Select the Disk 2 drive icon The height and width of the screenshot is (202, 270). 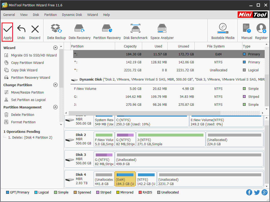click(x=70, y=140)
